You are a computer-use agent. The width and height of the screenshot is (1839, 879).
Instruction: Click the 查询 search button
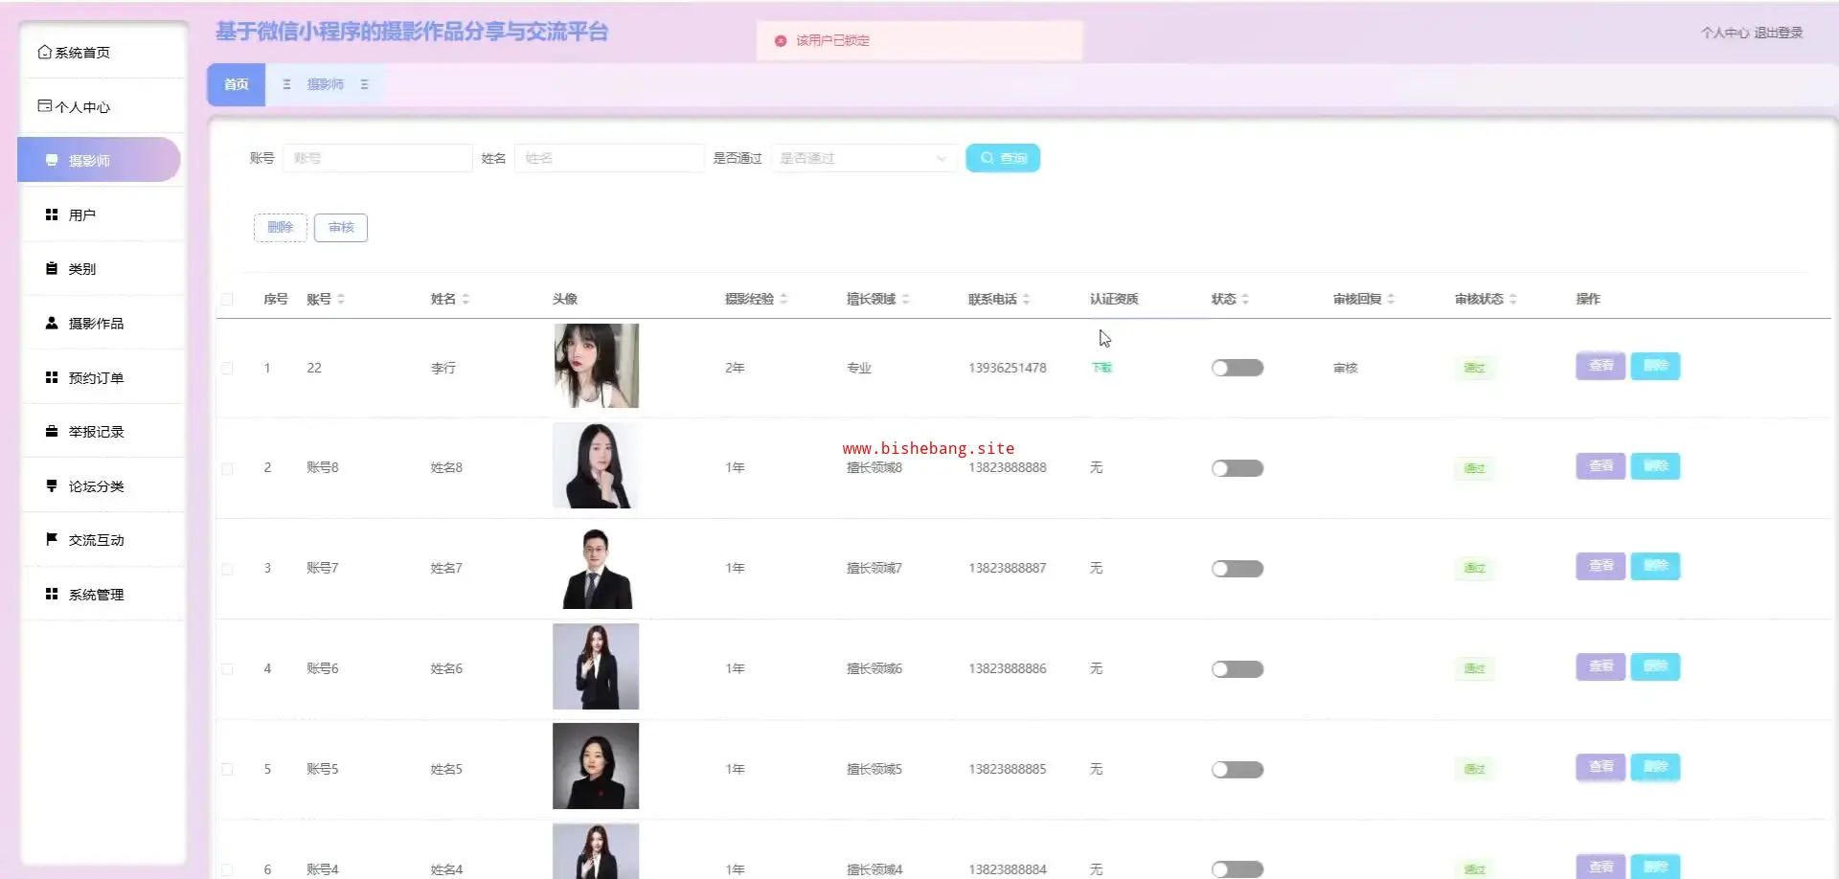click(x=1002, y=159)
